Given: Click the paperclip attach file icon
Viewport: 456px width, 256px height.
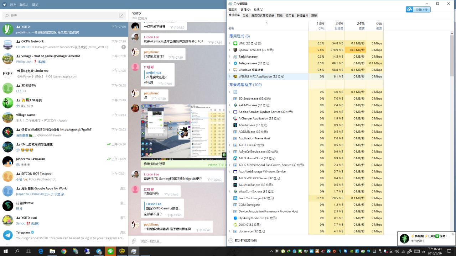Looking at the screenshot, I should pos(134,241).
